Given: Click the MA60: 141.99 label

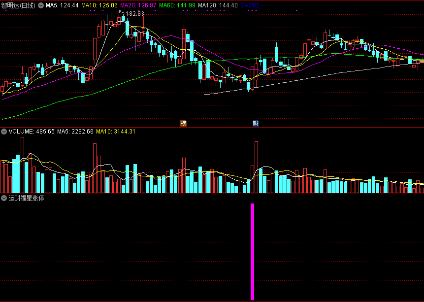Looking at the screenshot, I should pos(177,5).
